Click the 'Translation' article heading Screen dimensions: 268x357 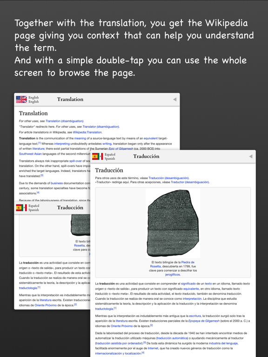click(33, 113)
